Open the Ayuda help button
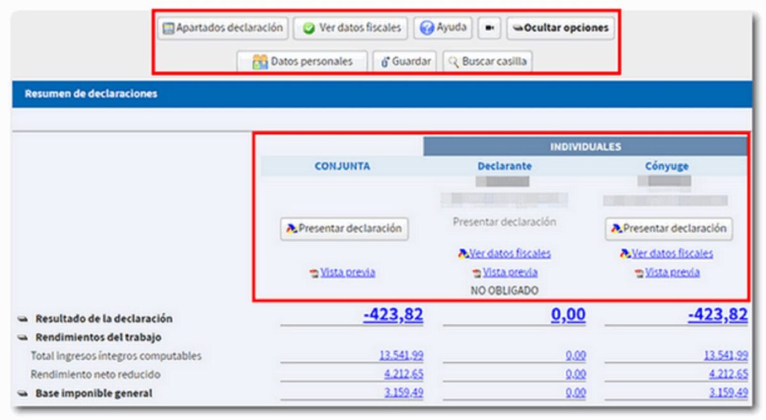The width and height of the screenshot is (766, 420). [x=443, y=28]
